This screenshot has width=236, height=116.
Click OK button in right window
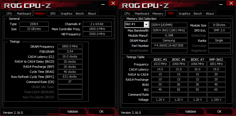pos(220,111)
